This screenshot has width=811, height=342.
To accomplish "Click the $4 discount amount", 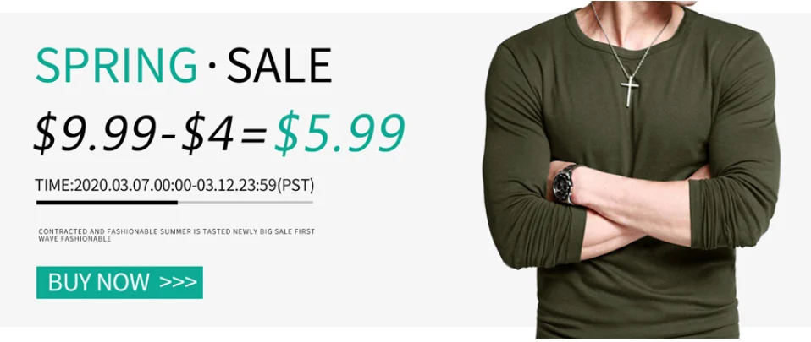I will [209, 132].
